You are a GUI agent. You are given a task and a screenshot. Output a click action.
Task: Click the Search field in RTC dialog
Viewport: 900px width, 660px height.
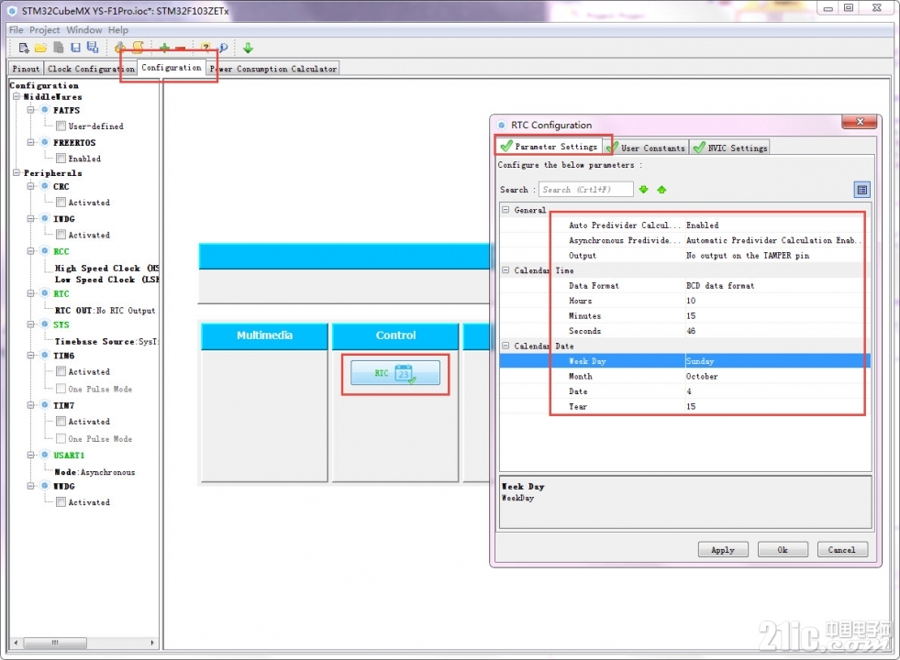point(585,189)
